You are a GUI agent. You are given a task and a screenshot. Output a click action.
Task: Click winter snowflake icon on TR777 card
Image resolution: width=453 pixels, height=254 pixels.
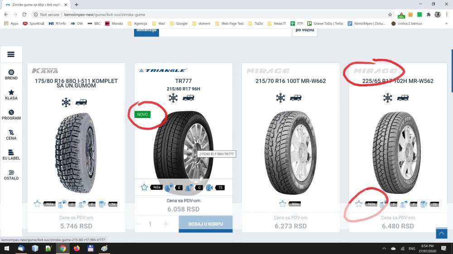tap(173, 98)
